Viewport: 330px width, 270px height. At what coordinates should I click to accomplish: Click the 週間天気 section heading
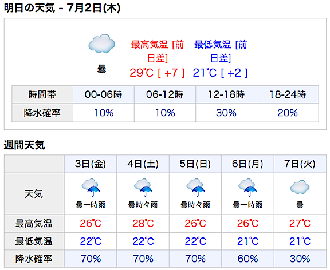[24, 145]
